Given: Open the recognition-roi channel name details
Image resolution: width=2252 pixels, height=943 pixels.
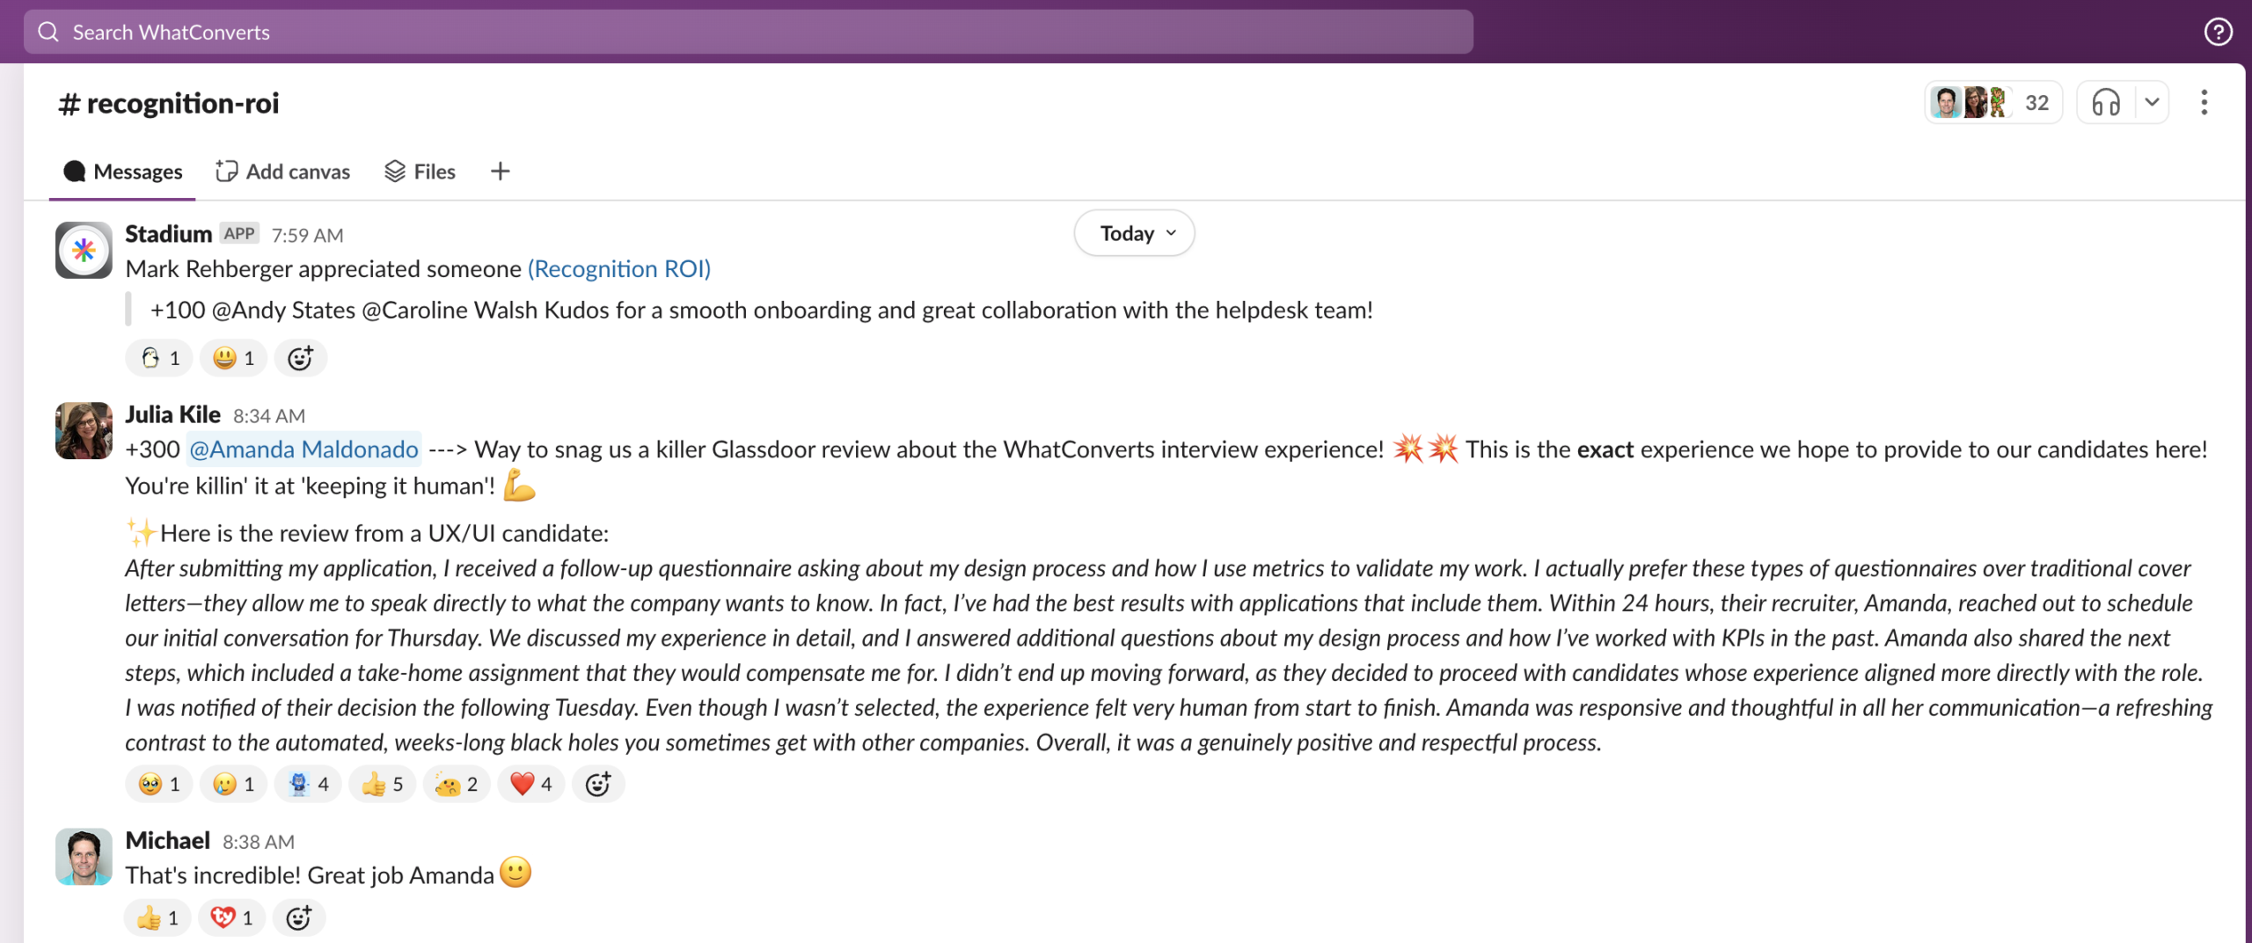Looking at the screenshot, I should tap(169, 104).
